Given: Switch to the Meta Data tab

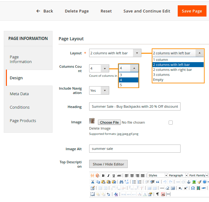Looking at the screenshot, I should tap(19, 94).
